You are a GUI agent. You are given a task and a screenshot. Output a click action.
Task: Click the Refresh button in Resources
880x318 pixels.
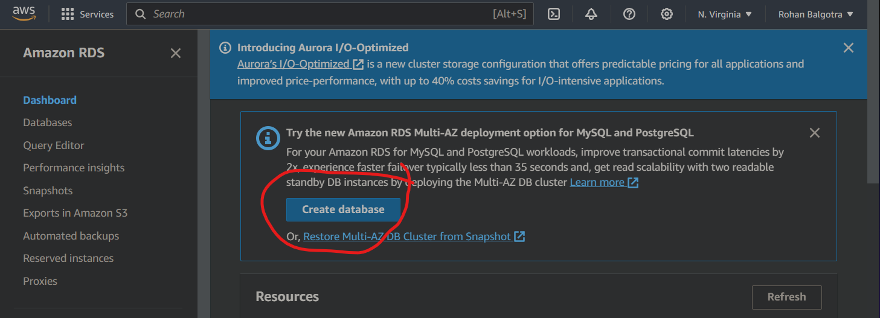[x=786, y=297]
